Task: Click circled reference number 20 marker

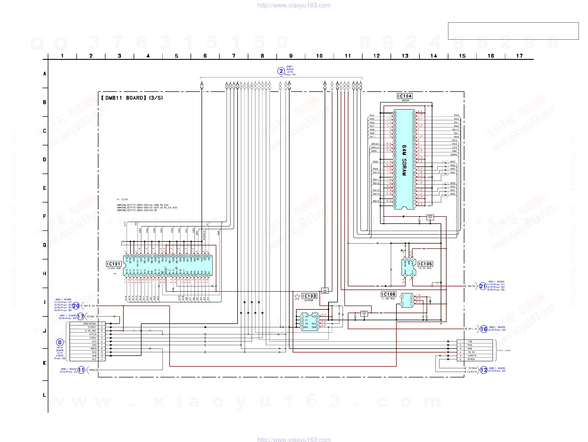Action: pyautogui.click(x=76, y=306)
